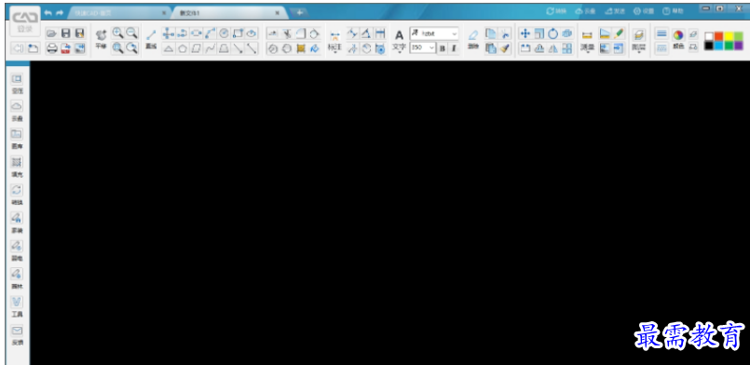This screenshot has width=750, height=365.
Task: Open the color wheel picker
Action: tap(677, 34)
